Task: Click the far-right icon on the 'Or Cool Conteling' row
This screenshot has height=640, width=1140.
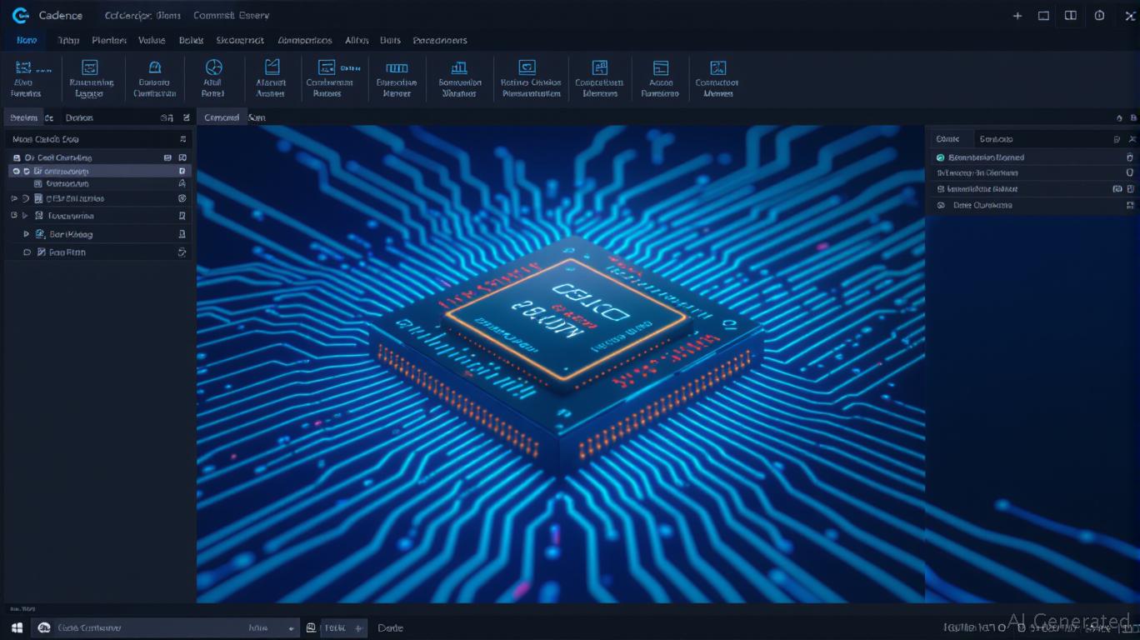Action: pos(182,157)
